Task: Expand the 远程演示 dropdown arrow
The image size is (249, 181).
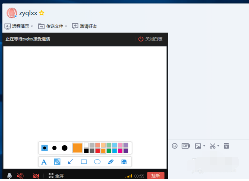Action: click(x=32, y=26)
